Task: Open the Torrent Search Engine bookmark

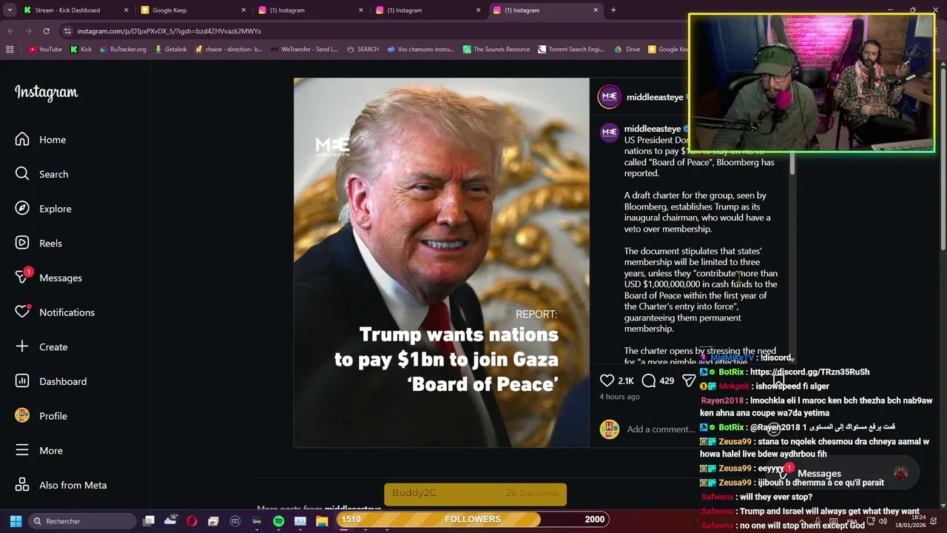Action: [571, 50]
